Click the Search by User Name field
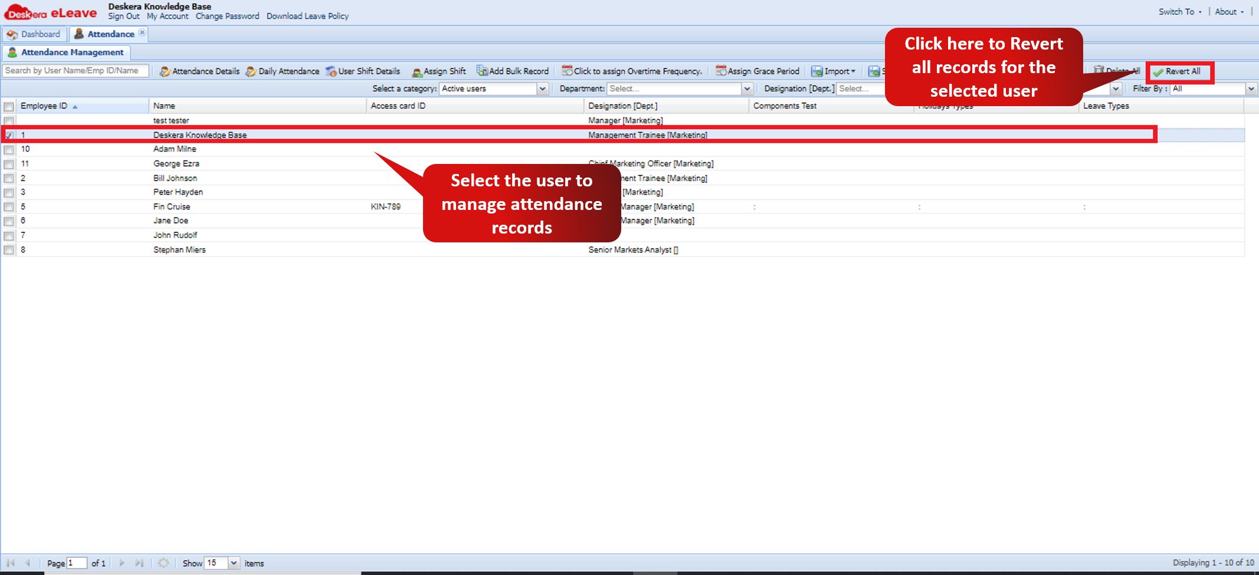1259x575 pixels. (76, 71)
